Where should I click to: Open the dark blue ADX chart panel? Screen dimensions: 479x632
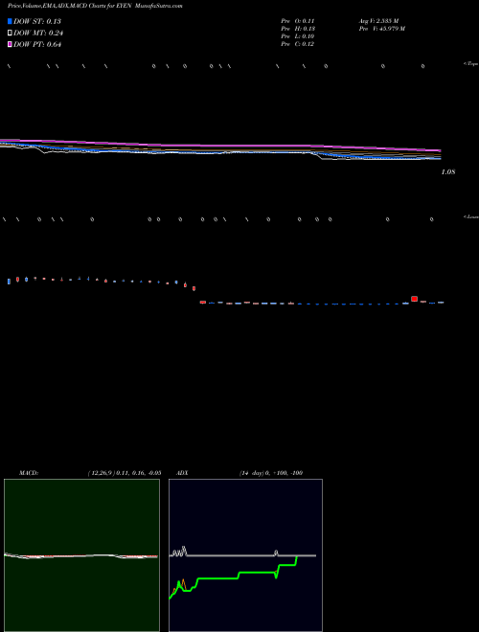click(x=245, y=555)
